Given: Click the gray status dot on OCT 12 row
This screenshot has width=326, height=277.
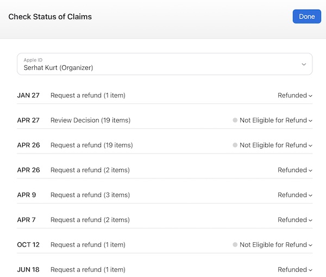Looking at the screenshot, I should [x=235, y=244].
